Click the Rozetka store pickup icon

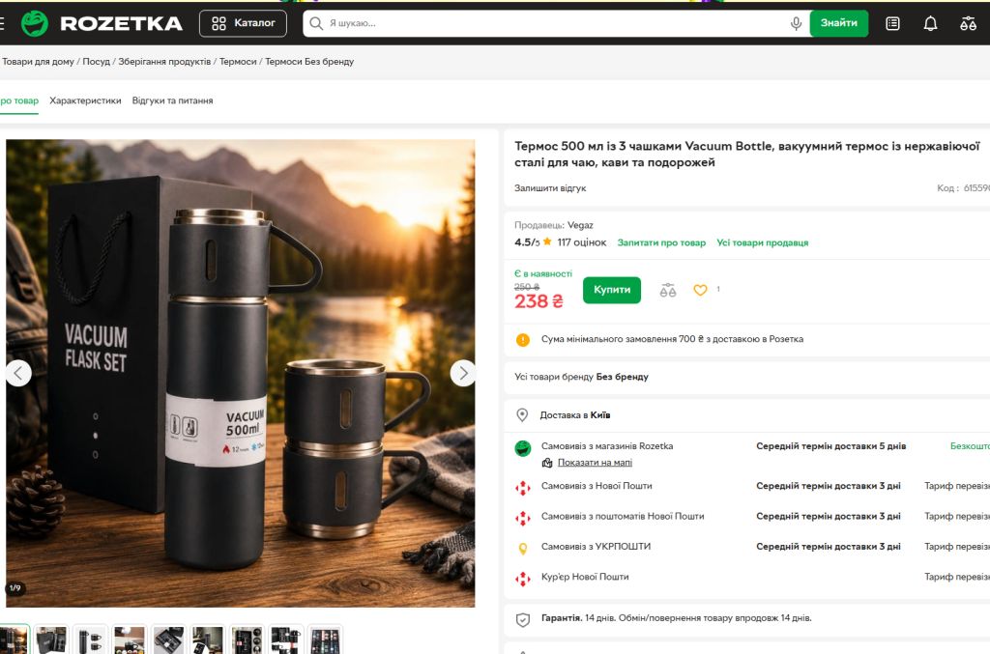point(523,448)
